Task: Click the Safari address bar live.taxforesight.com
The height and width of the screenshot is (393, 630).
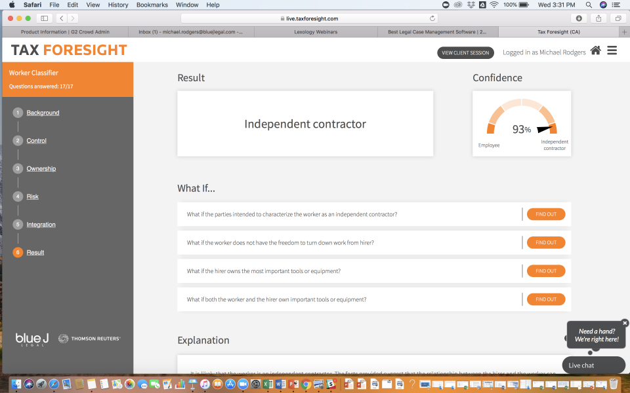Action: (309, 18)
